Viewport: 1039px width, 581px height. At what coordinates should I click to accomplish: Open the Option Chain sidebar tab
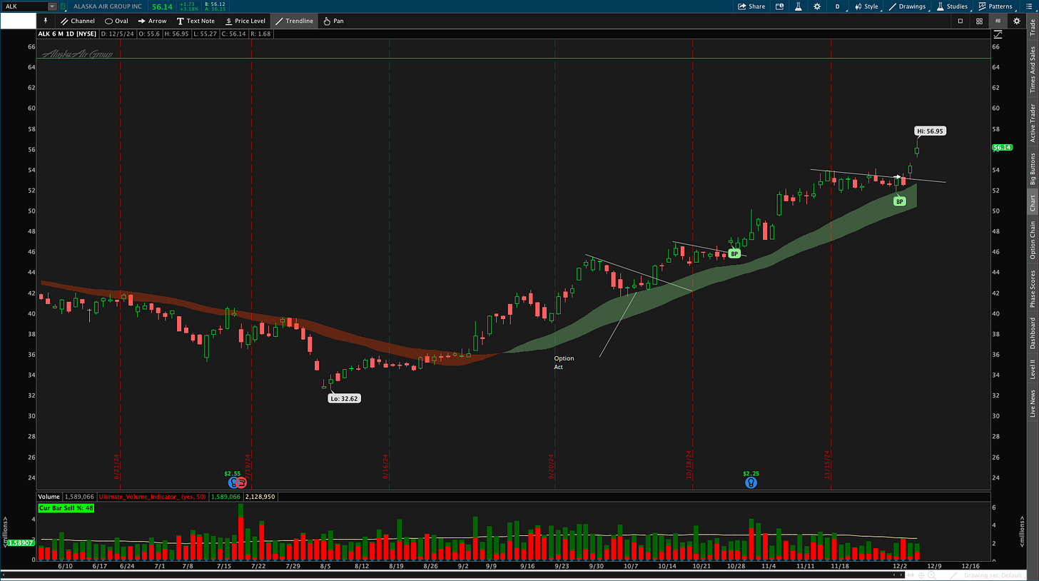tap(1032, 240)
